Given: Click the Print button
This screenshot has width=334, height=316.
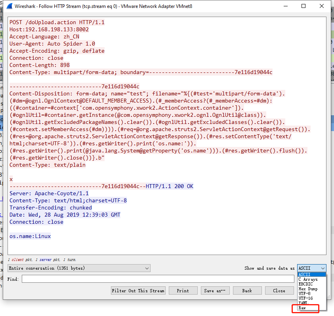Looking at the screenshot, I should 183,291.
